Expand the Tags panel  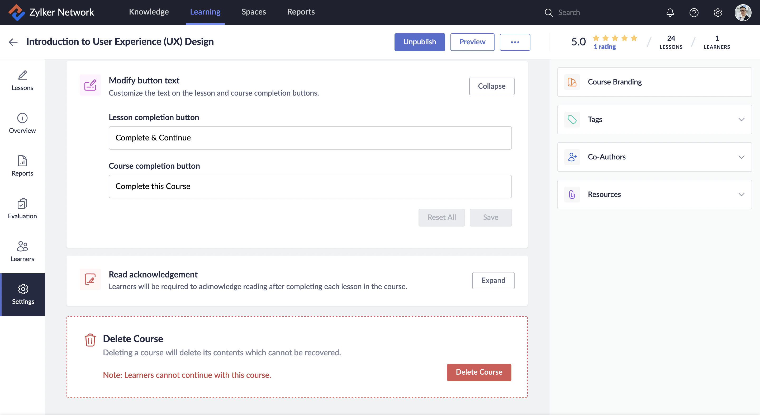click(741, 120)
